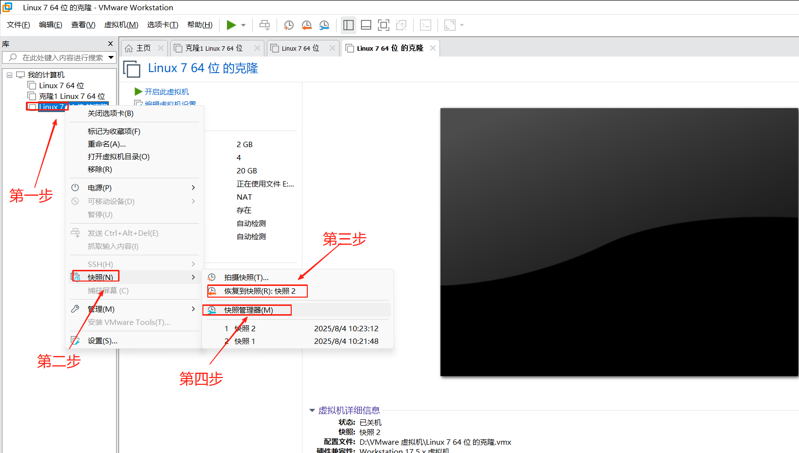Click the configuration file path ending in .vmx
Image resolution: width=799 pixels, height=453 pixels.
coord(436,442)
